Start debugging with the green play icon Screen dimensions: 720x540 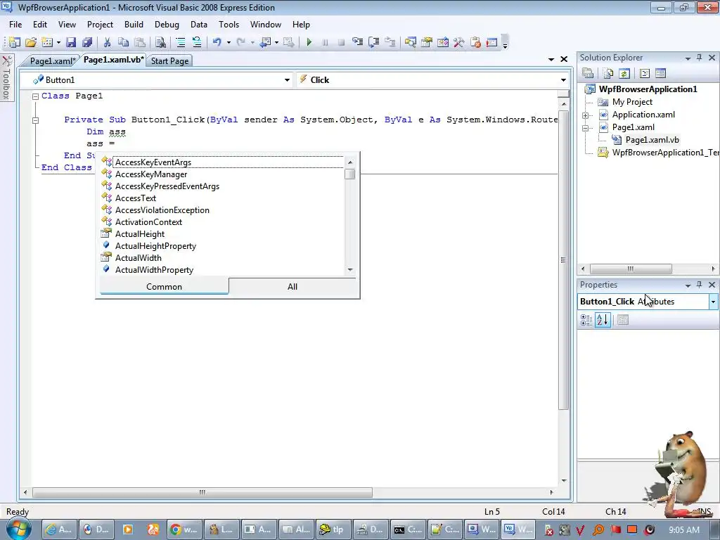(x=309, y=42)
